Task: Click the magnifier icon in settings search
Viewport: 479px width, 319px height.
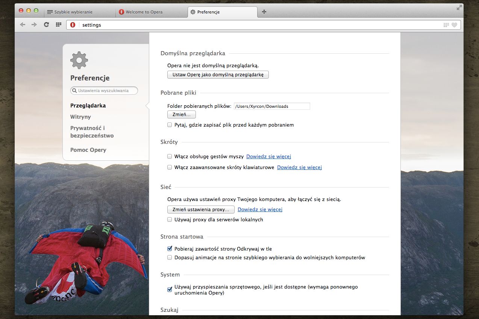Action: 74,91
